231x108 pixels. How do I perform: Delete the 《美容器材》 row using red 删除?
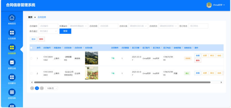[198, 60]
